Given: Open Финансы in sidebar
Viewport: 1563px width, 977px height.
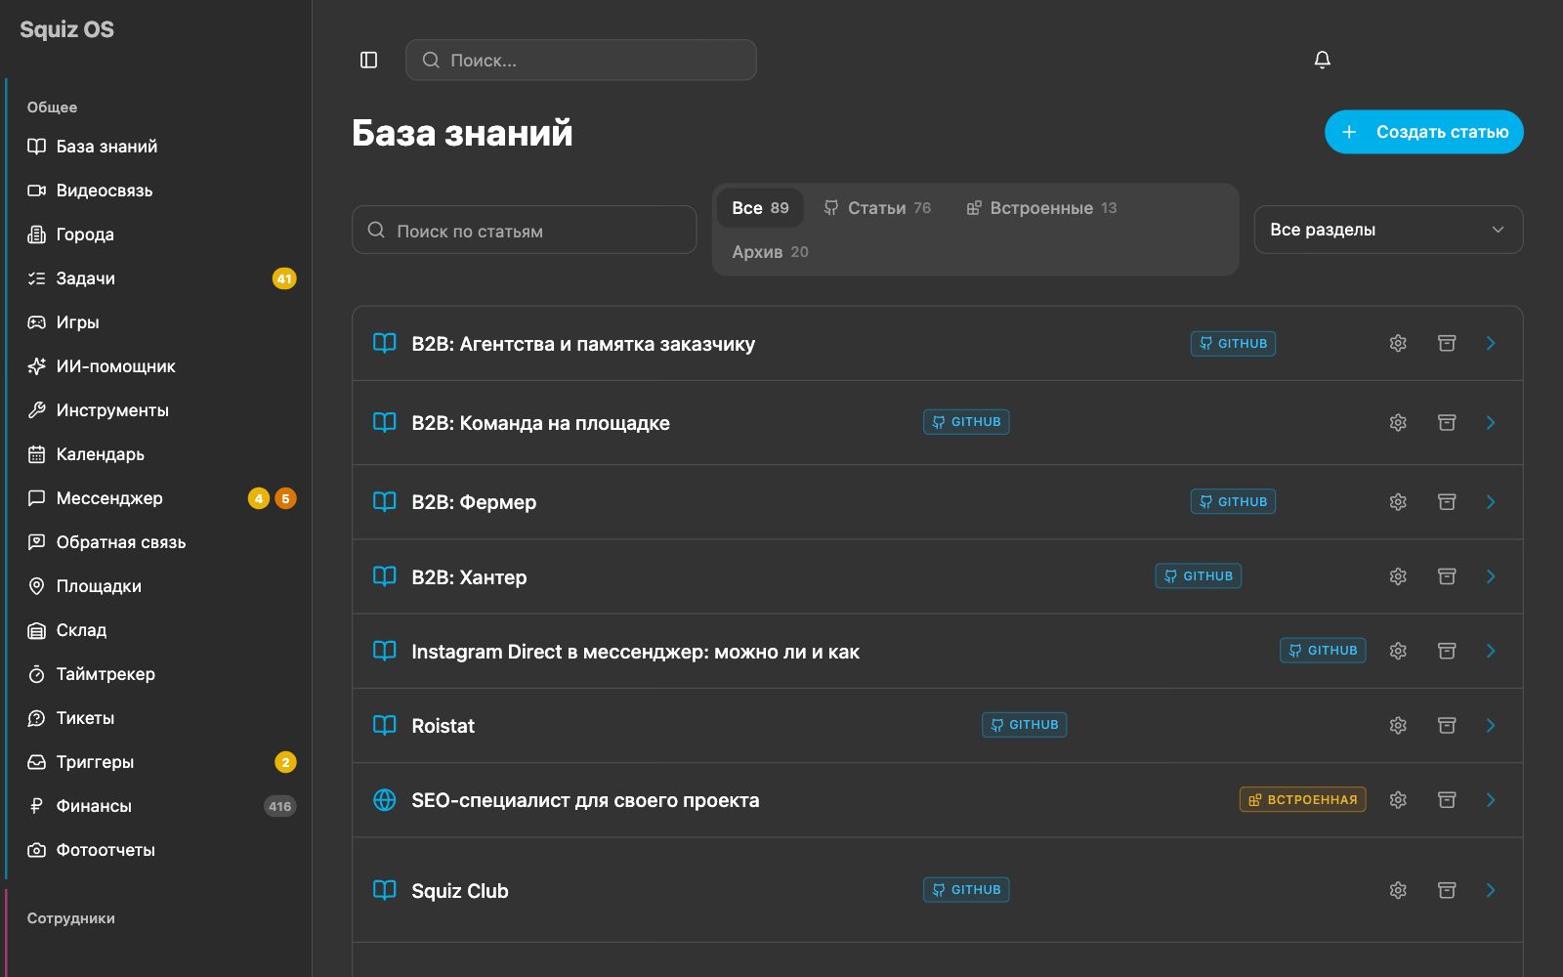Looking at the screenshot, I should pyautogui.click(x=156, y=806).
